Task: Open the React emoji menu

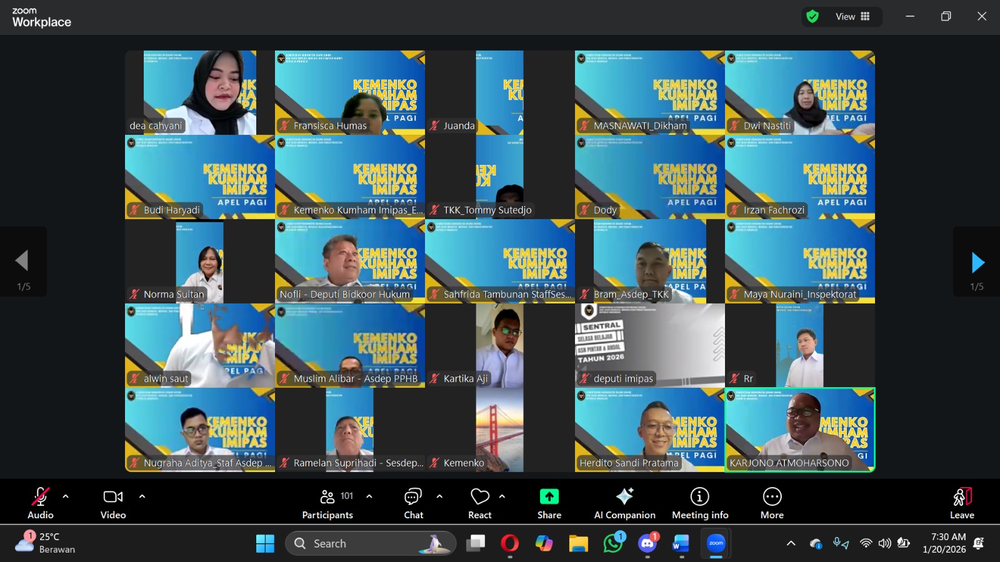Action: pyautogui.click(x=479, y=503)
